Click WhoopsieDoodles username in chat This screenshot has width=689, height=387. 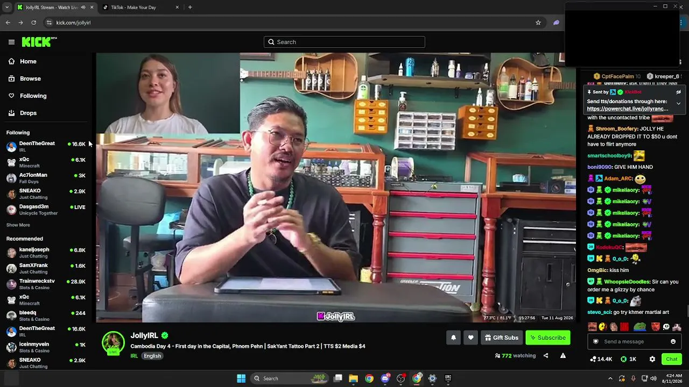pos(627,282)
